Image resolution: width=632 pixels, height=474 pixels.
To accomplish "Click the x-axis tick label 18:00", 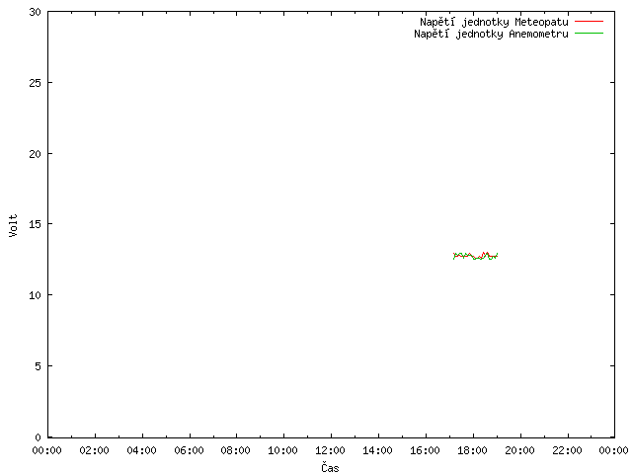I will tap(472, 450).
